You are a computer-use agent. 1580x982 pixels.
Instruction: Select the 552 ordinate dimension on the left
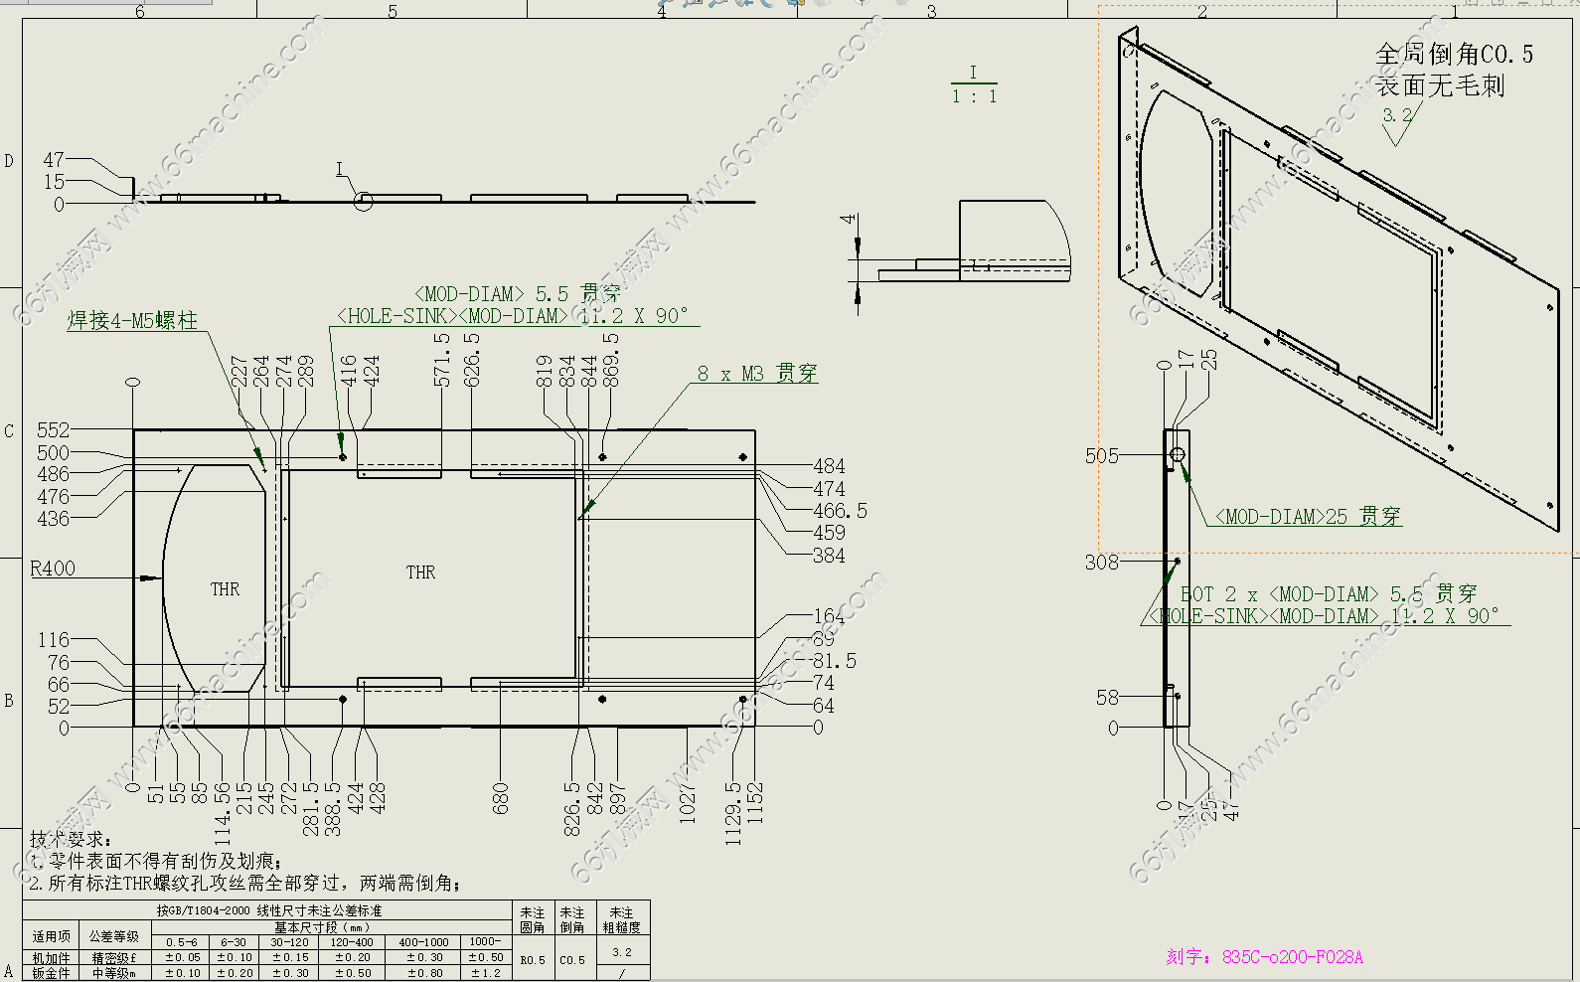point(54,430)
